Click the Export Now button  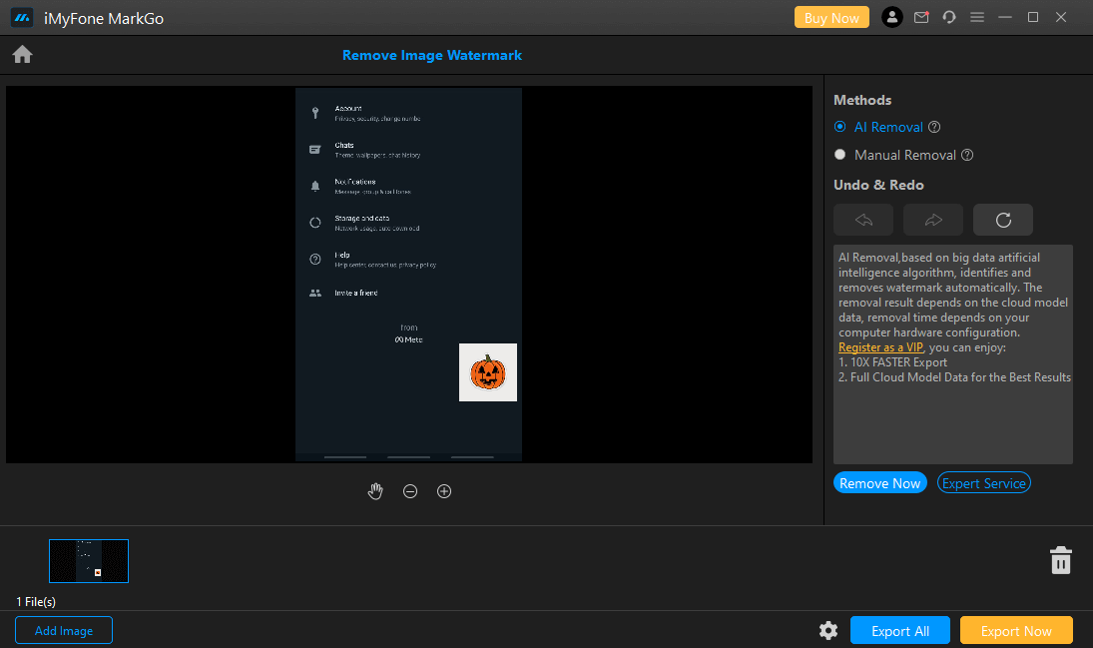pyautogui.click(x=1015, y=631)
